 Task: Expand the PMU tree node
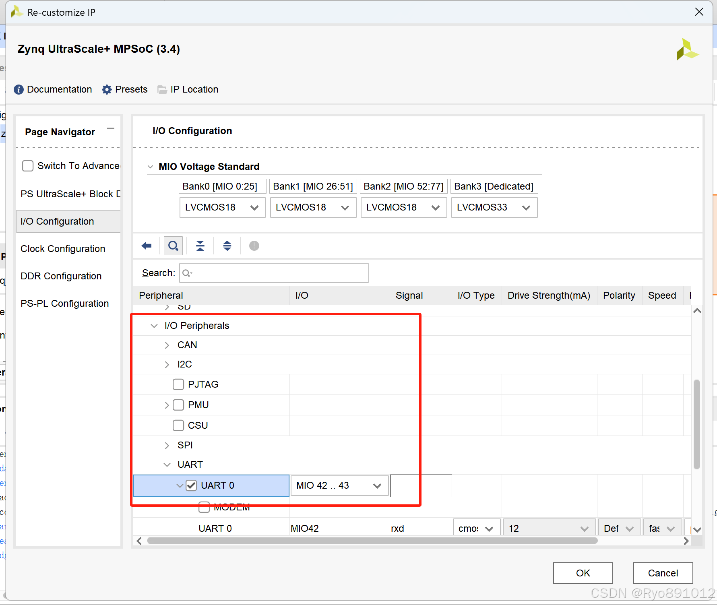coord(167,405)
